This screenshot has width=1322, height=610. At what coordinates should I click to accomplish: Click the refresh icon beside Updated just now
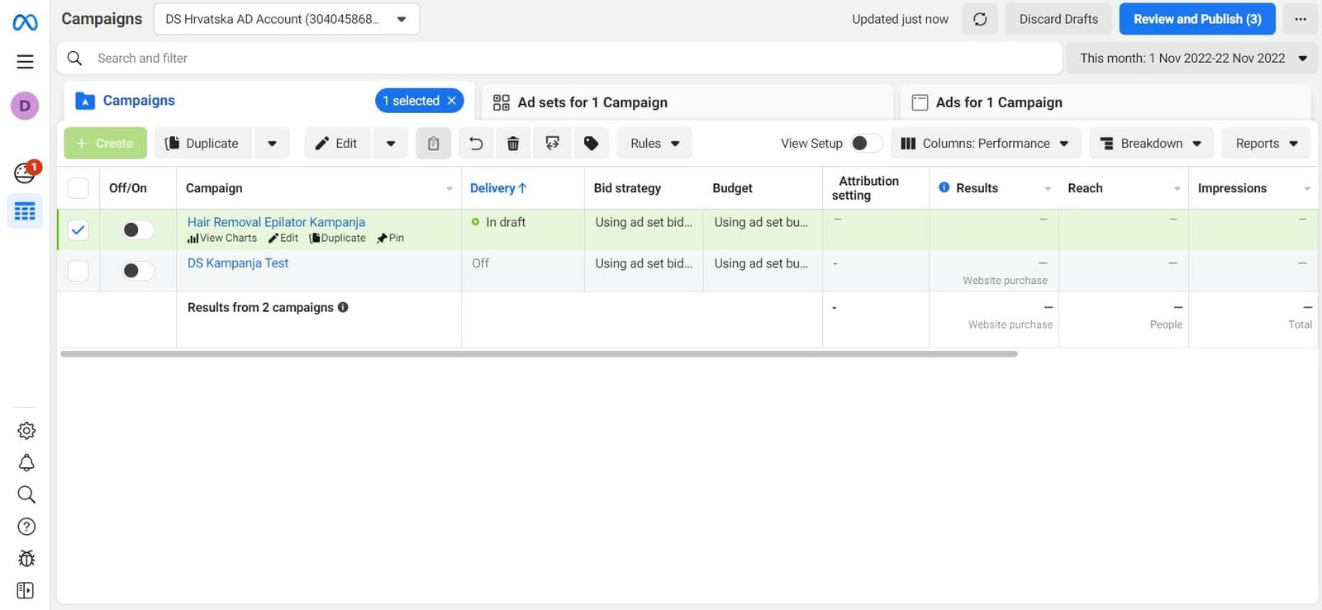(980, 19)
